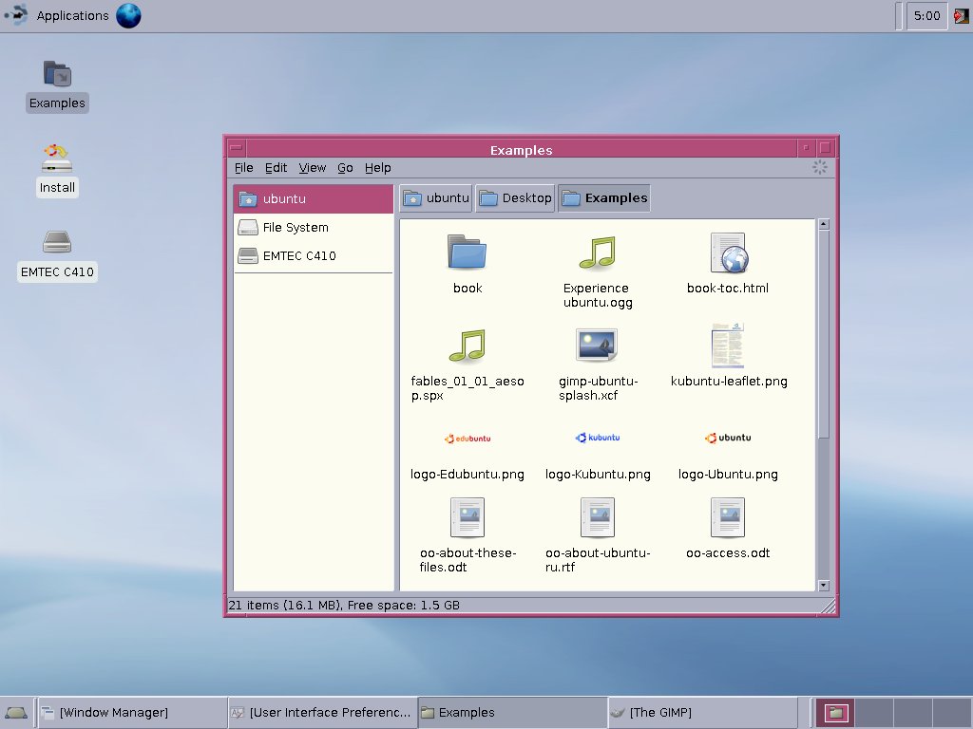Click the Examples taskbar entry
Viewport: 973px width, 729px height.
(512, 713)
